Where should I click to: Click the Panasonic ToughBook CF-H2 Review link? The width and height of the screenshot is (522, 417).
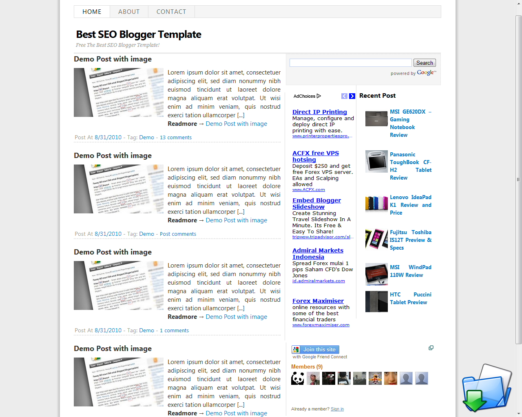coord(411,166)
